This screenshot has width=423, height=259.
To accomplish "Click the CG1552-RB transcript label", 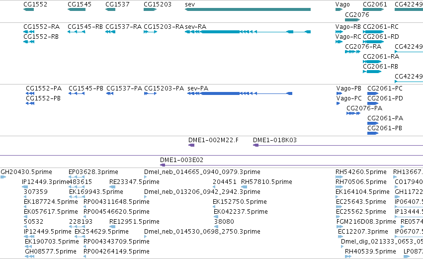I will 41,37.
